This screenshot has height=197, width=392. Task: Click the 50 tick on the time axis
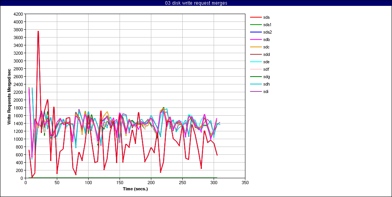click(57, 183)
